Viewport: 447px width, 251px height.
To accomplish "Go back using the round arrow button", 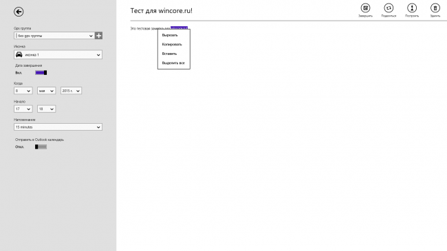I will (x=19, y=12).
